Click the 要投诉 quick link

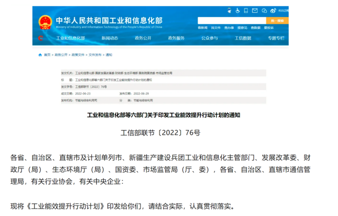click(x=269, y=28)
